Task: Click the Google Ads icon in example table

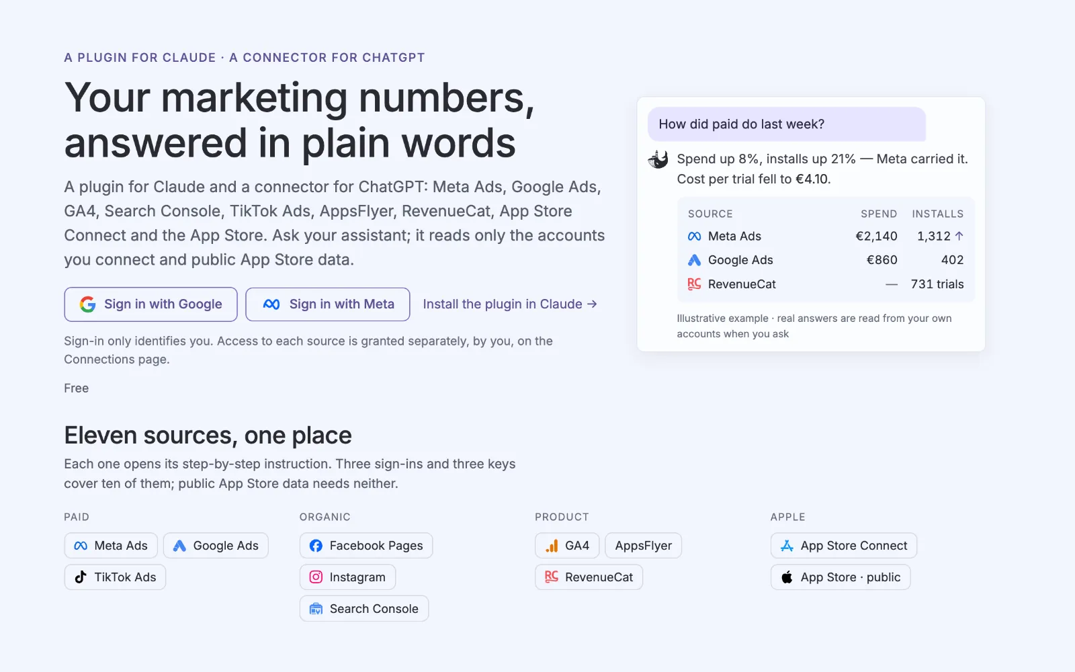Action: [695, 260]
